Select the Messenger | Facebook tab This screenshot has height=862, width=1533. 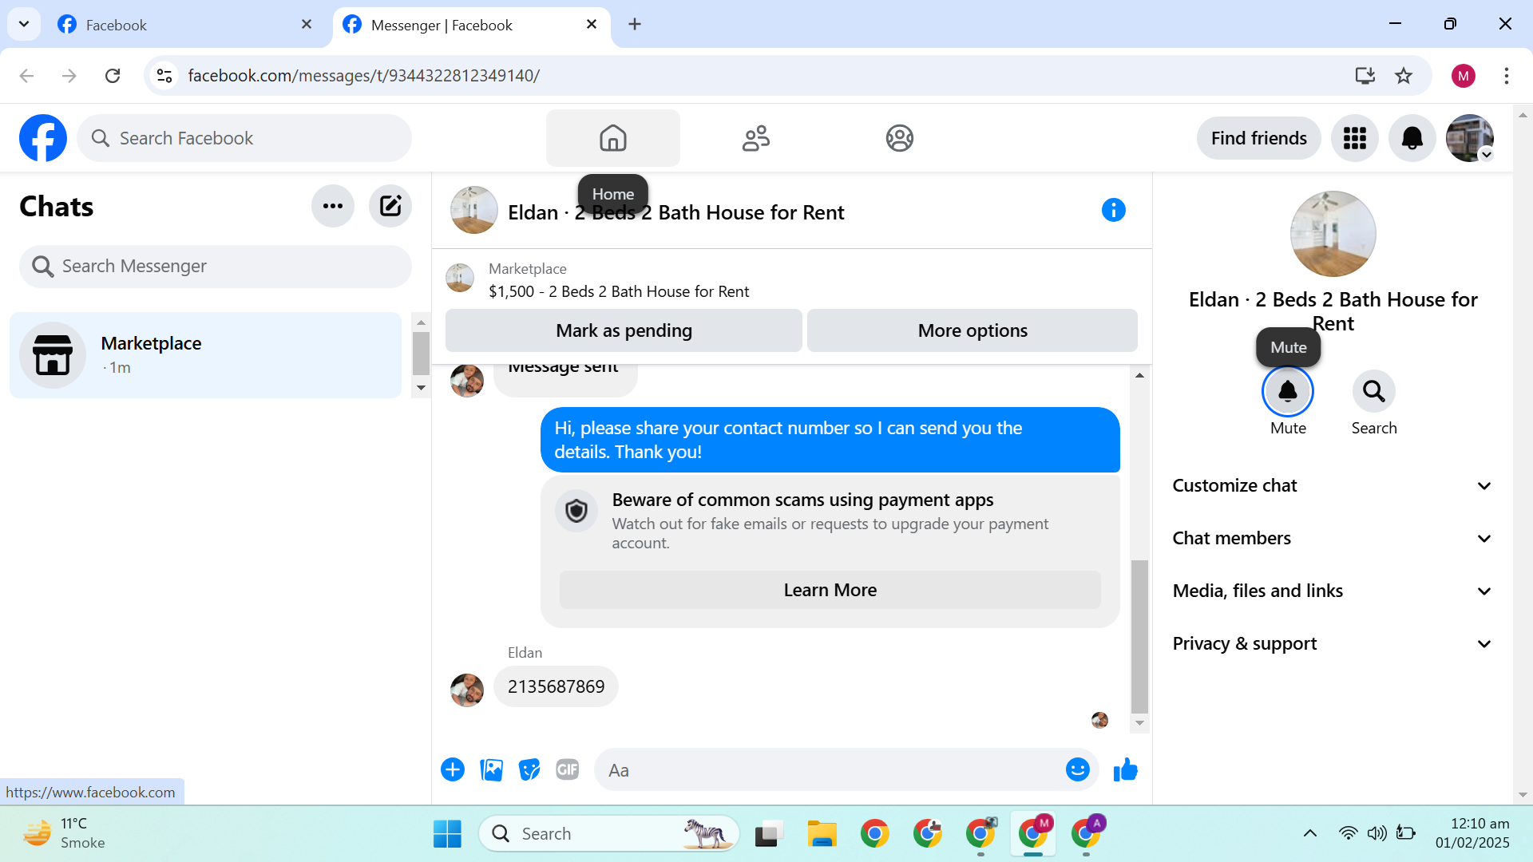[471, 25]
